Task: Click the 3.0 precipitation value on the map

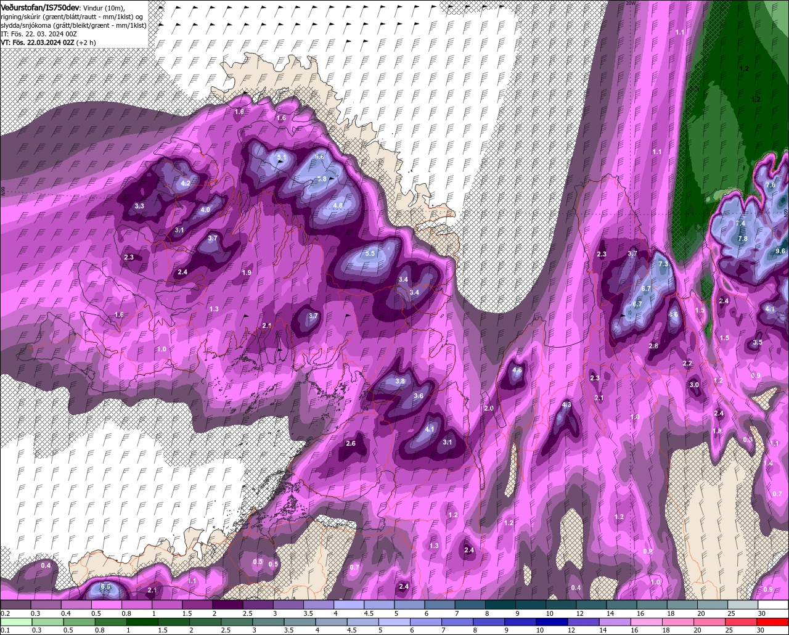Action: point(694,385)
